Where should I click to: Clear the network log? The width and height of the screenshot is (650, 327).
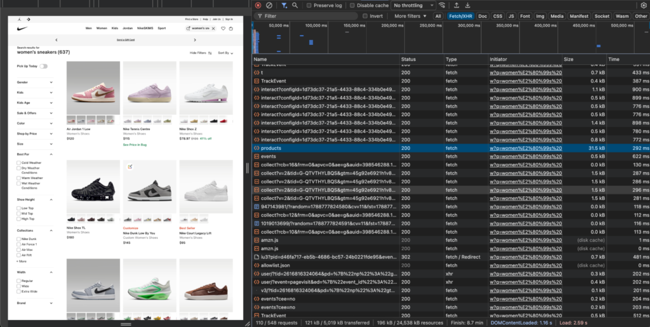click(x=269, y=5)
